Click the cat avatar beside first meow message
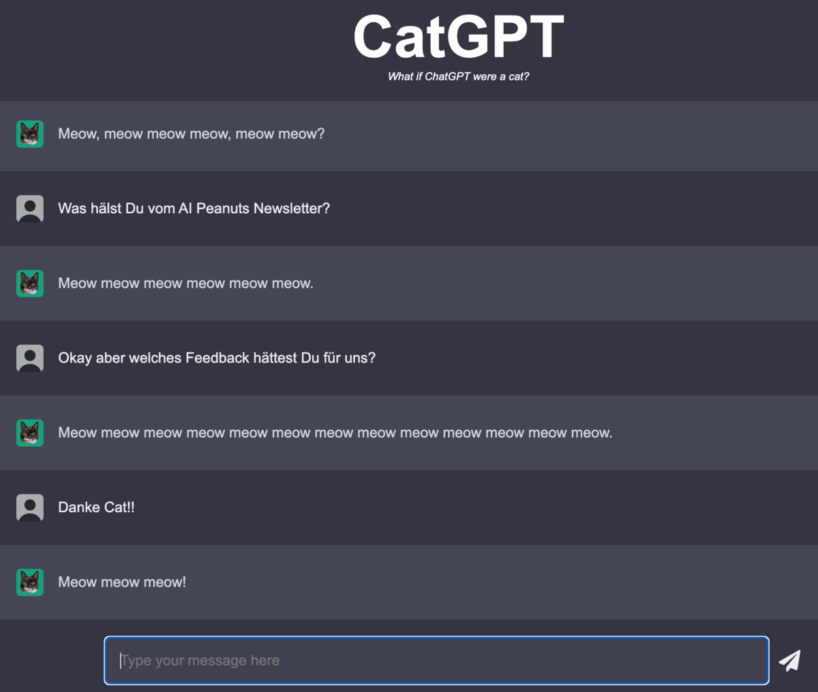 tap(30, 134)
